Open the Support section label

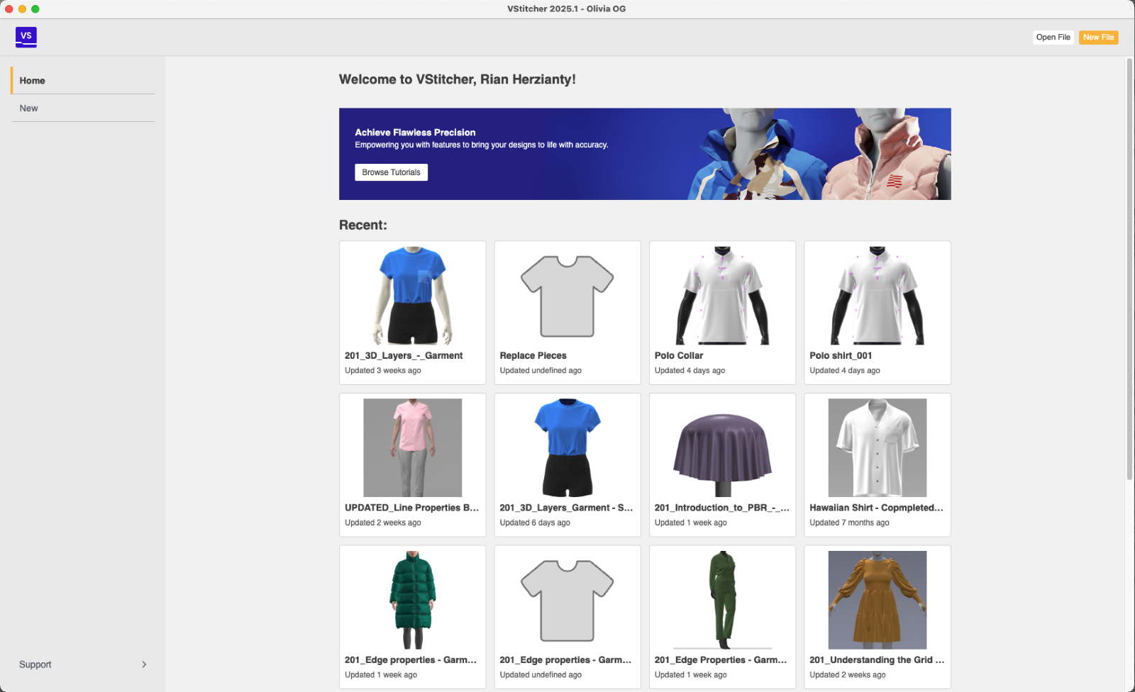coord(35,664)
